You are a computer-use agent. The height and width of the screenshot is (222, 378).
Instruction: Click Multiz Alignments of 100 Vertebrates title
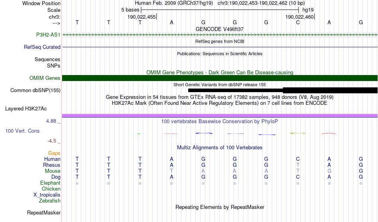[220, 147]
